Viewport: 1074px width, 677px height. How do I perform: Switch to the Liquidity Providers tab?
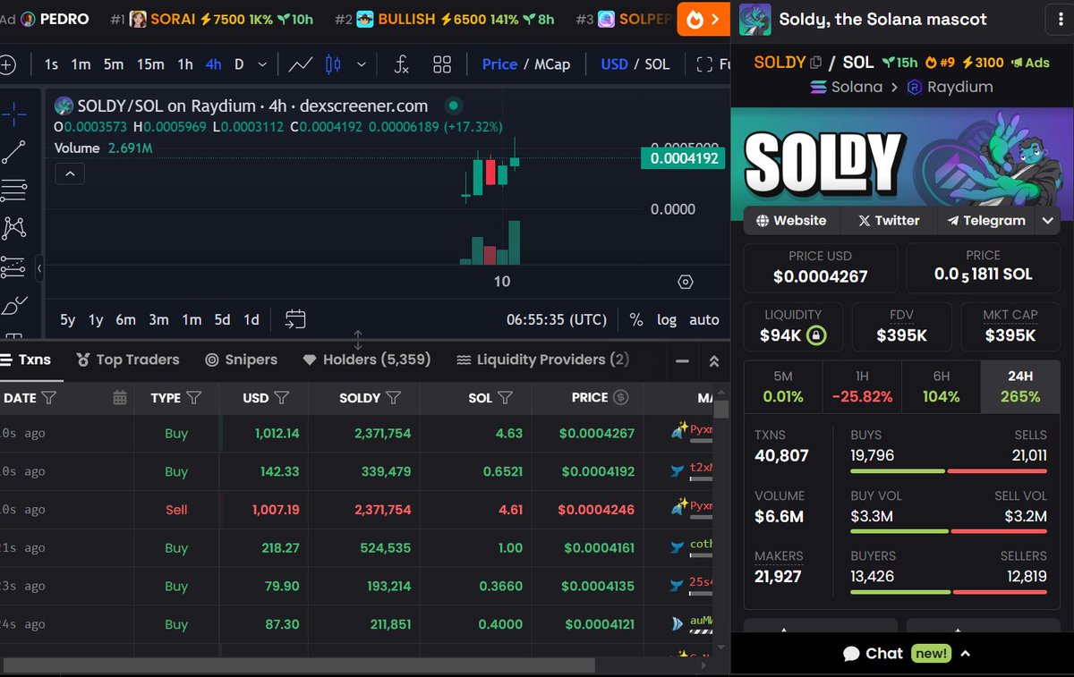click(x=542, y=360)
